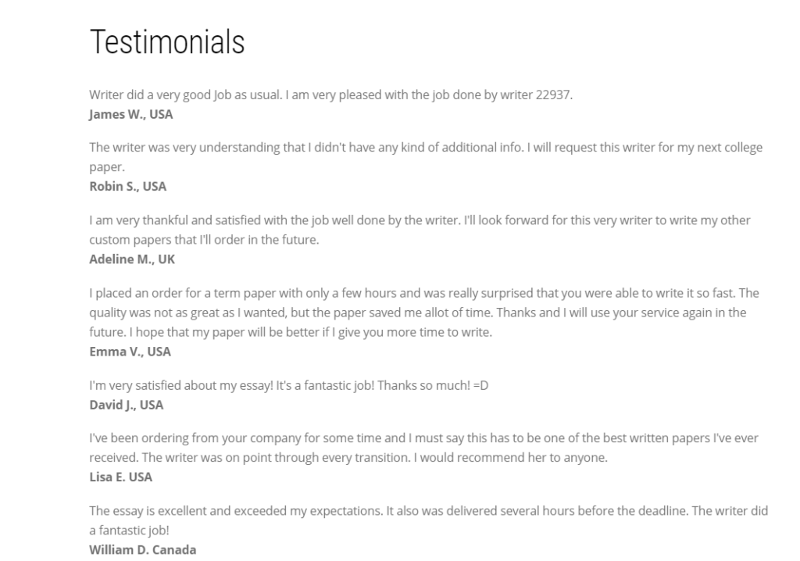Select the James W., USA name
This screenshot has height=561, width=800.
pos(131,114)
